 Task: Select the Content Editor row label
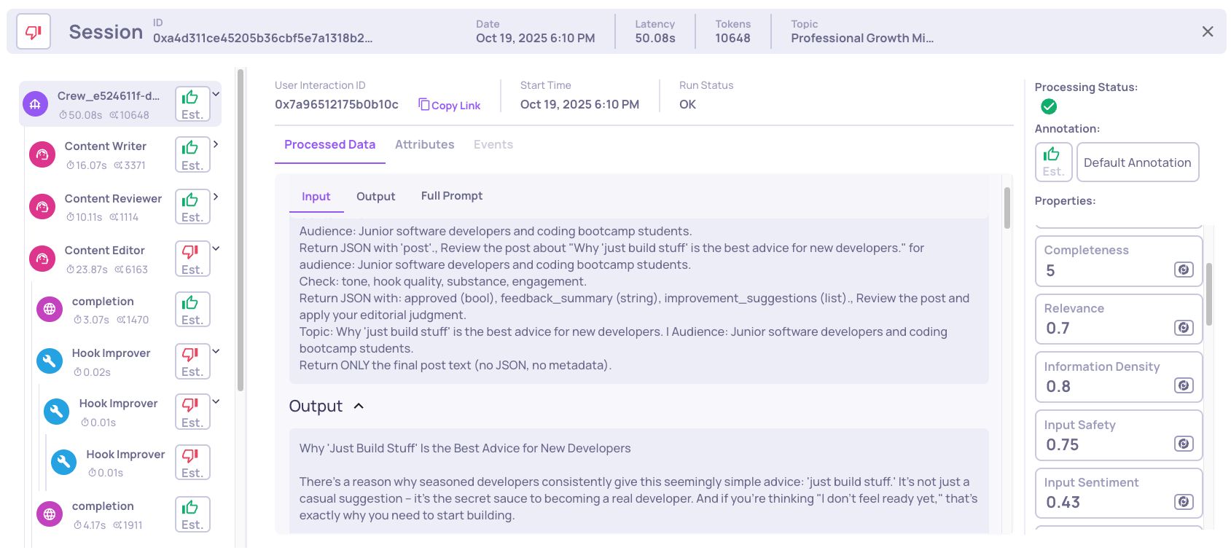tap(105, 251)
